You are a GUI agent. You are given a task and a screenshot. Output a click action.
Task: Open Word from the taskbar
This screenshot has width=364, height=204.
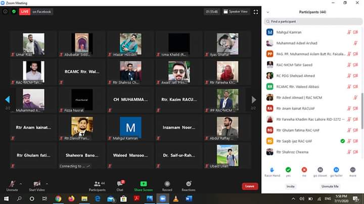click(x=189, y=198)
